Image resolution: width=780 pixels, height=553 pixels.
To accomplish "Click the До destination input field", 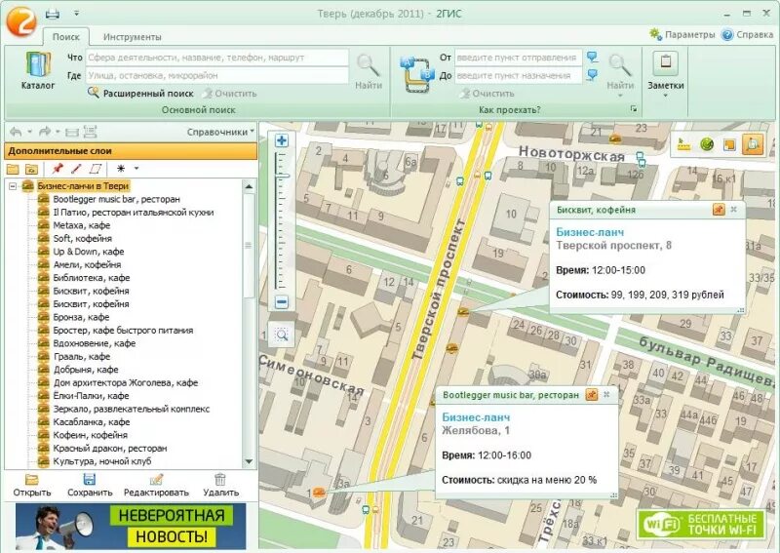I will [x=518, y=76].
